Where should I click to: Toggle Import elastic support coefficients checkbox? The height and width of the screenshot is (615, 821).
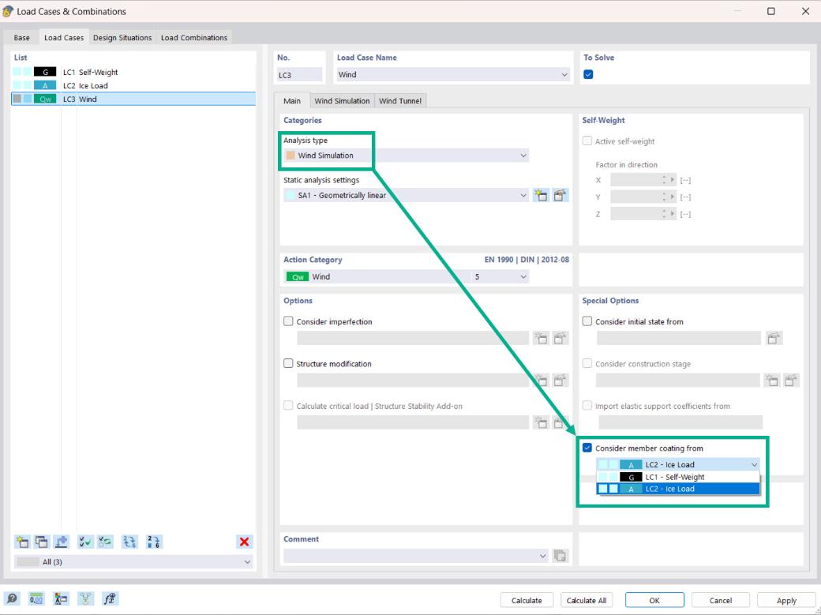(587, 406)
